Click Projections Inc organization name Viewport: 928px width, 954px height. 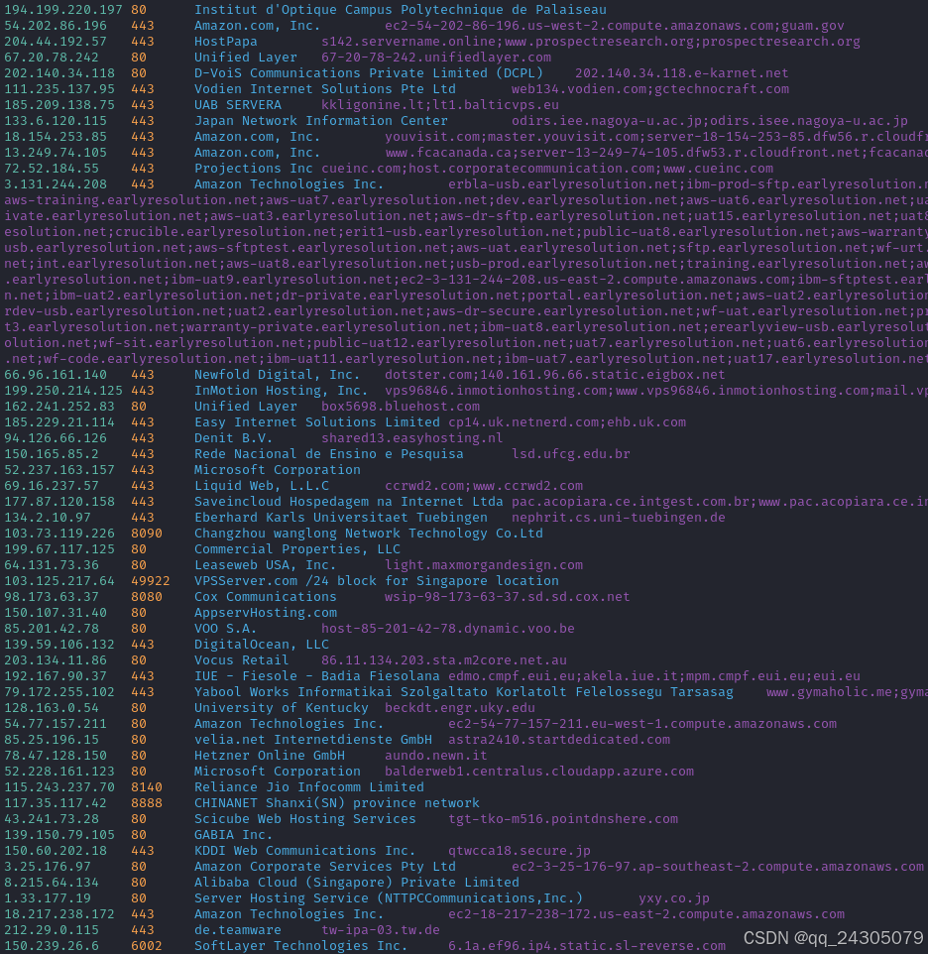tap(254, 168)
